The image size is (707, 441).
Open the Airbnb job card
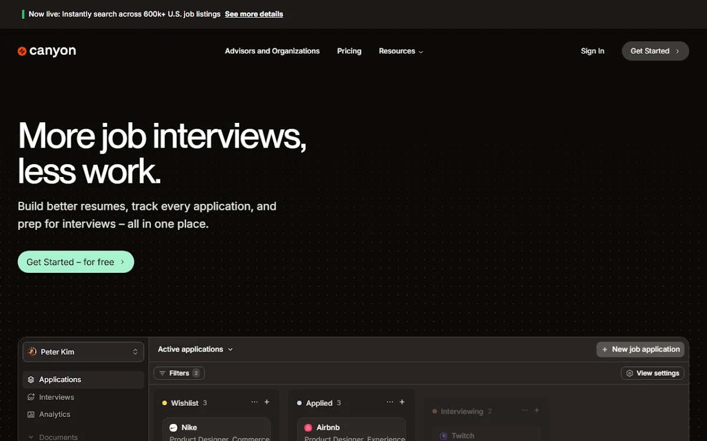coord(352,429)
